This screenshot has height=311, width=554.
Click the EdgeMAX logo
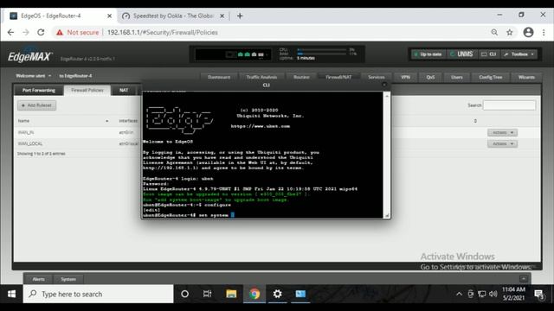[30, 56]
